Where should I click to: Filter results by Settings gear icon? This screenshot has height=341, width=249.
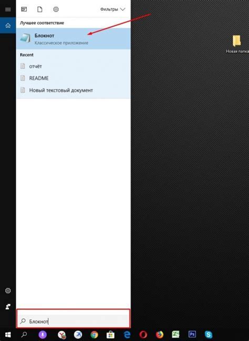(56, 9)
